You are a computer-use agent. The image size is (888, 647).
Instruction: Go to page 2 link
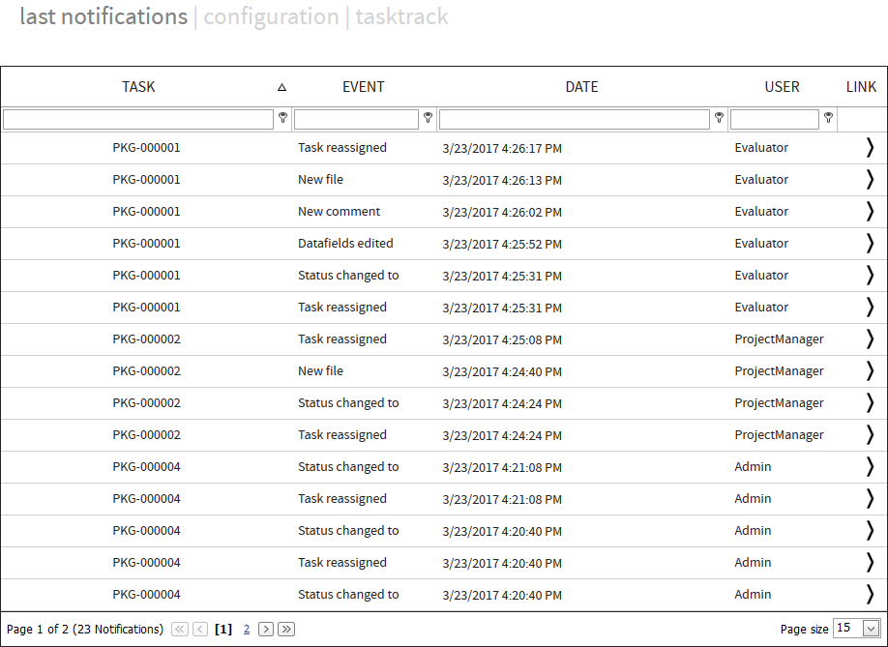pos(247,629)
